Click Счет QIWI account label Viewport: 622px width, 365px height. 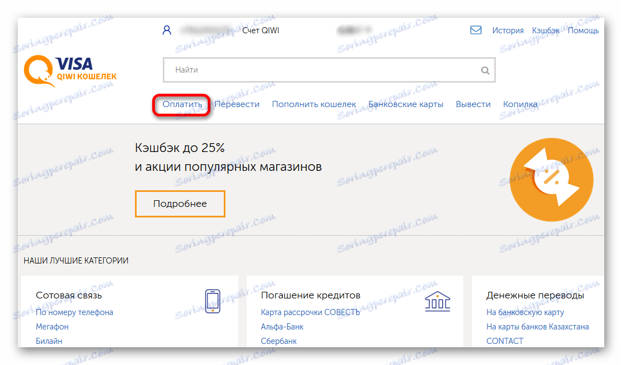260,31
